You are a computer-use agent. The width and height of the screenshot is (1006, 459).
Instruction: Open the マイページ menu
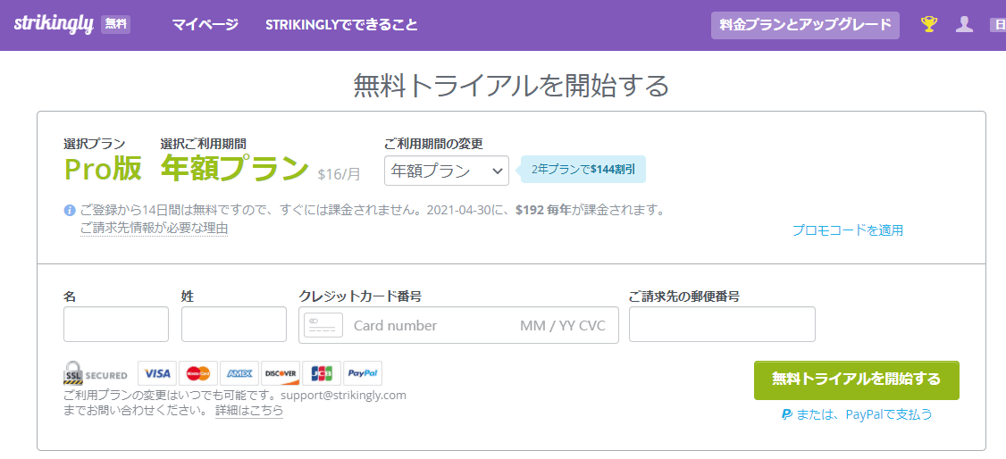(205, 25)
